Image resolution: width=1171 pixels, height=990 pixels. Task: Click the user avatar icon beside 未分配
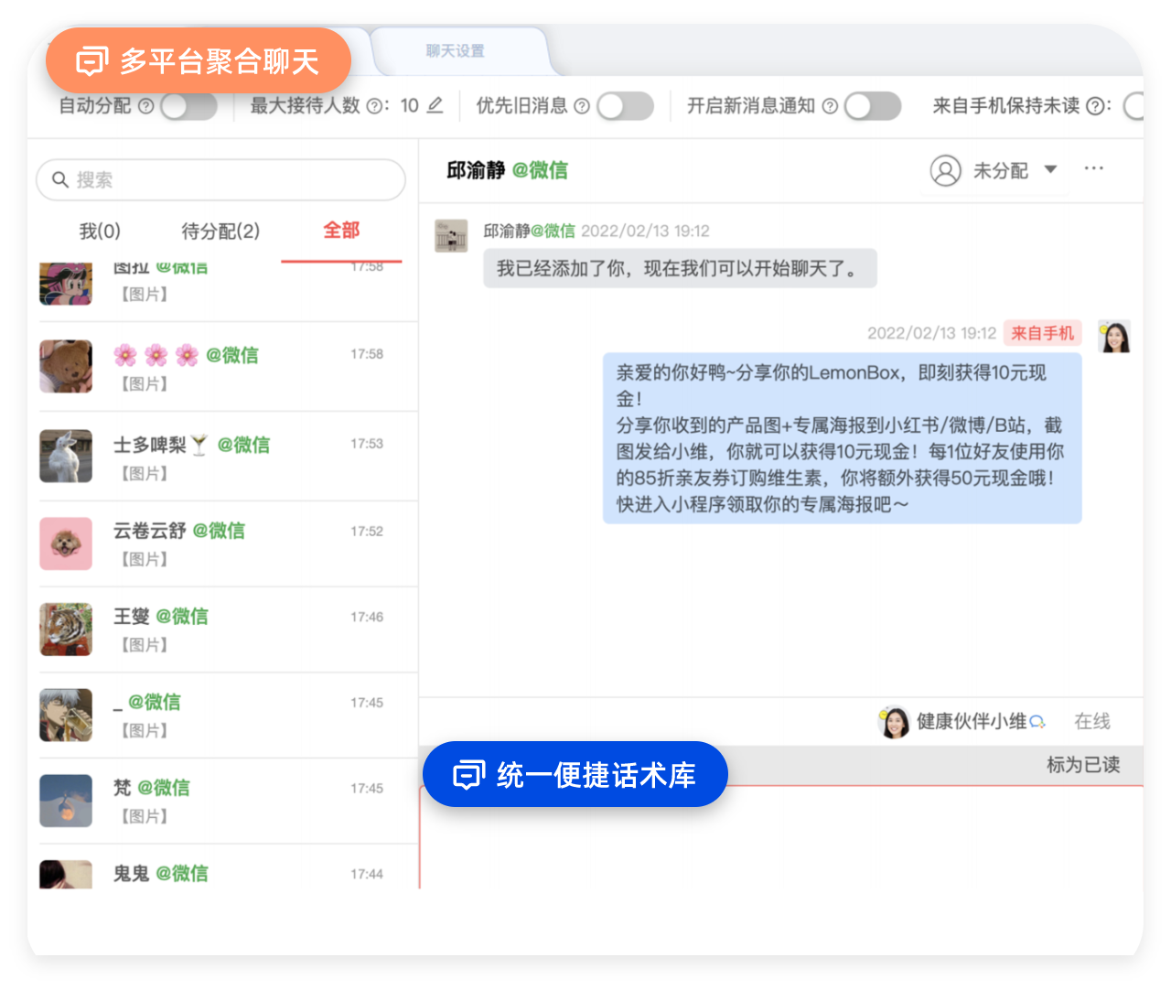coord(945,170)
